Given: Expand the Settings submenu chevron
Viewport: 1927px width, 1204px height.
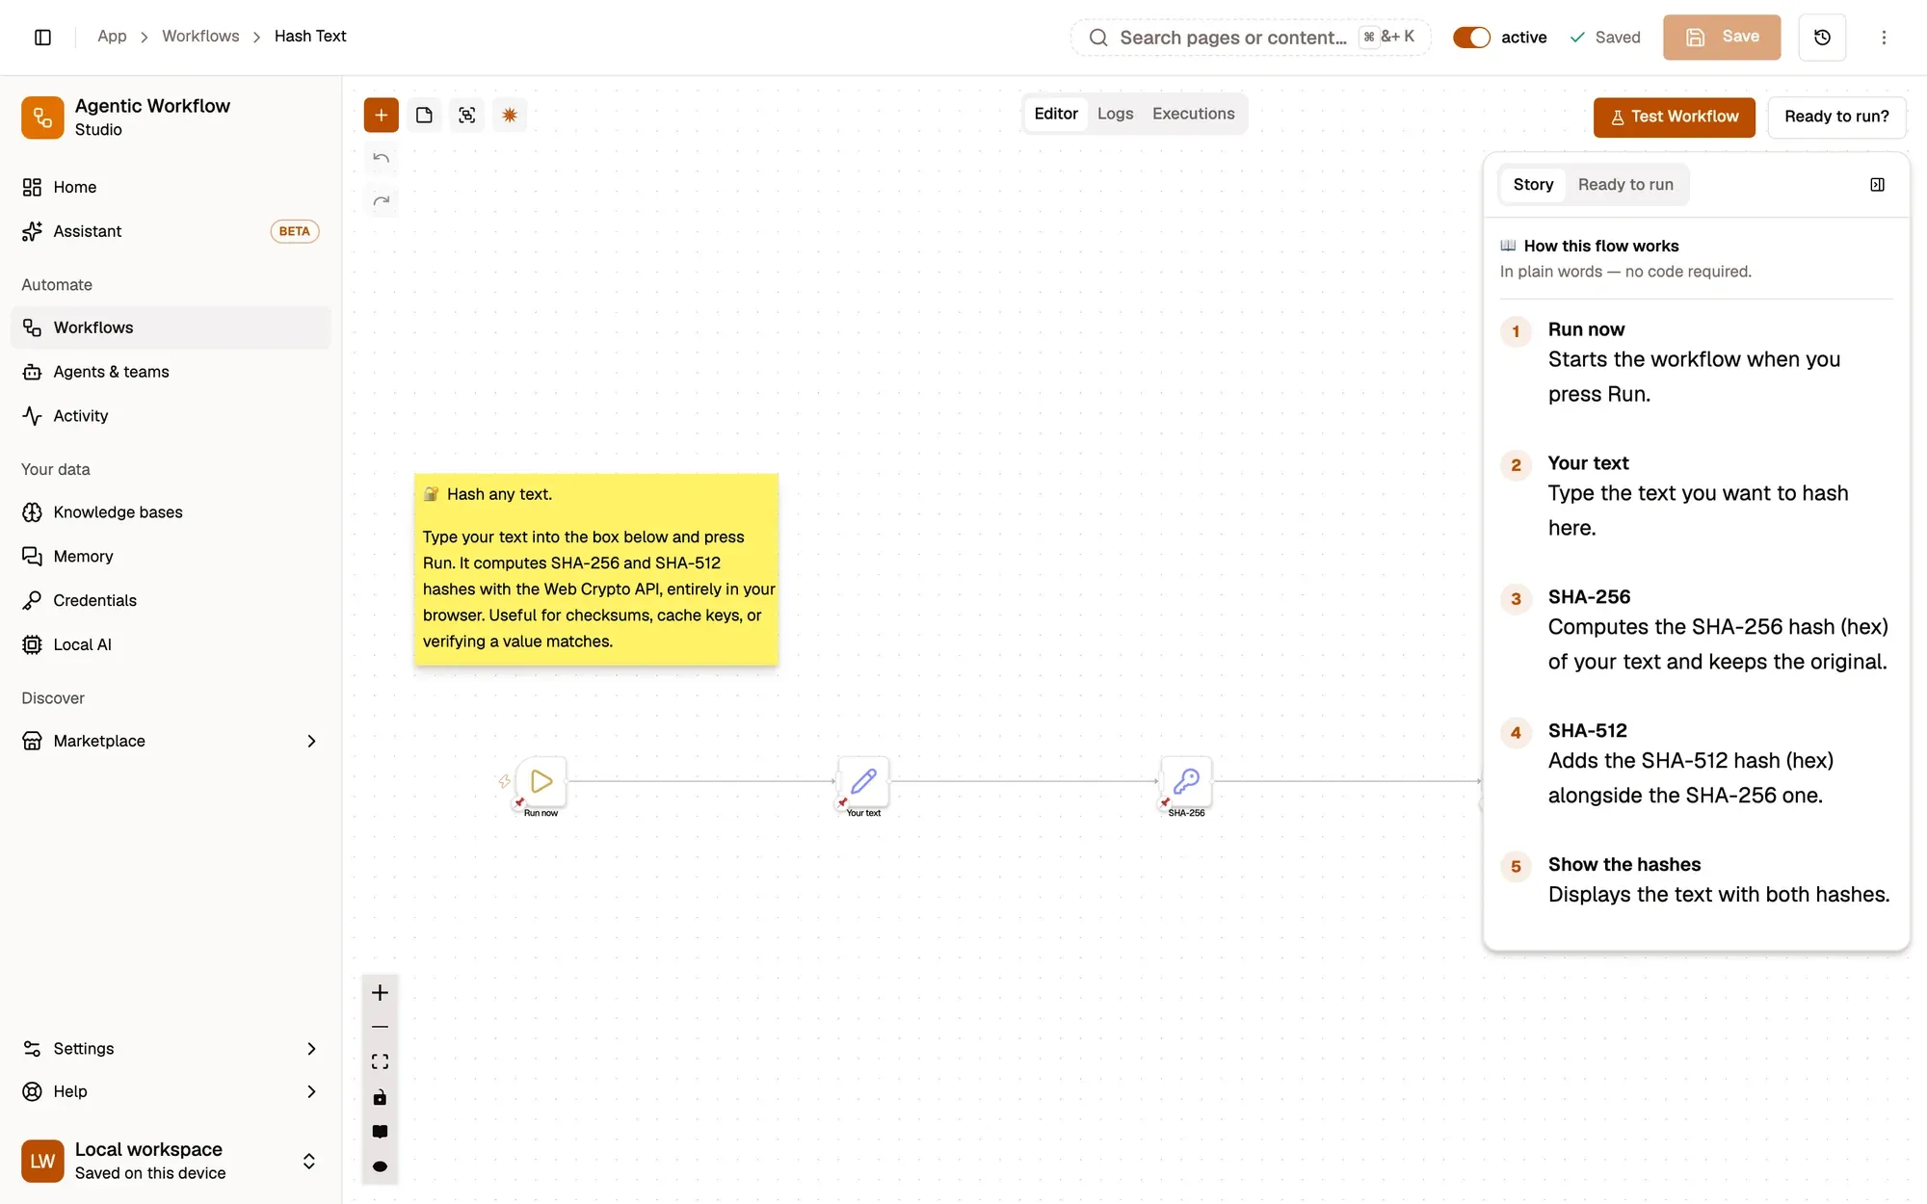Looking at the screenshot, I should click(311, 1049).
